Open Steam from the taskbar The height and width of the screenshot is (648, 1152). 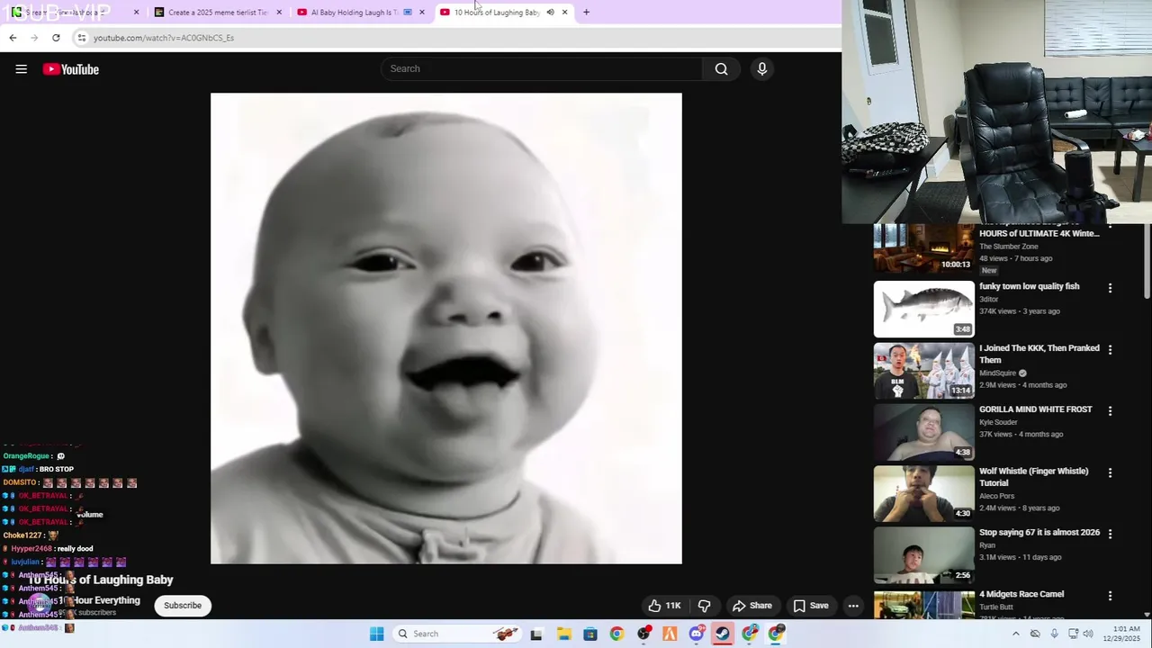click(723, 634)
